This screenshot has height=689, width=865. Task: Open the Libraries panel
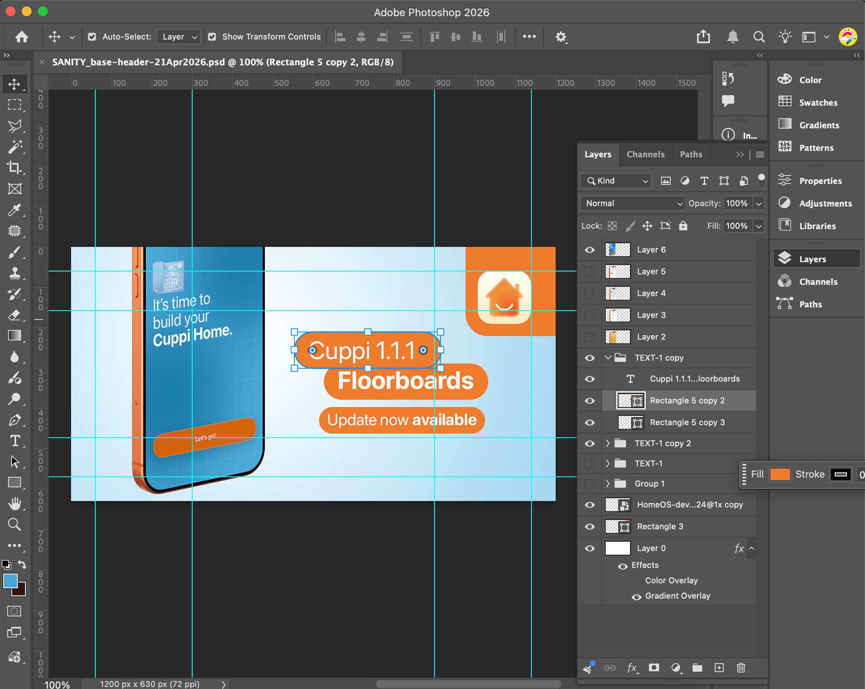click(x=817, y=226)
